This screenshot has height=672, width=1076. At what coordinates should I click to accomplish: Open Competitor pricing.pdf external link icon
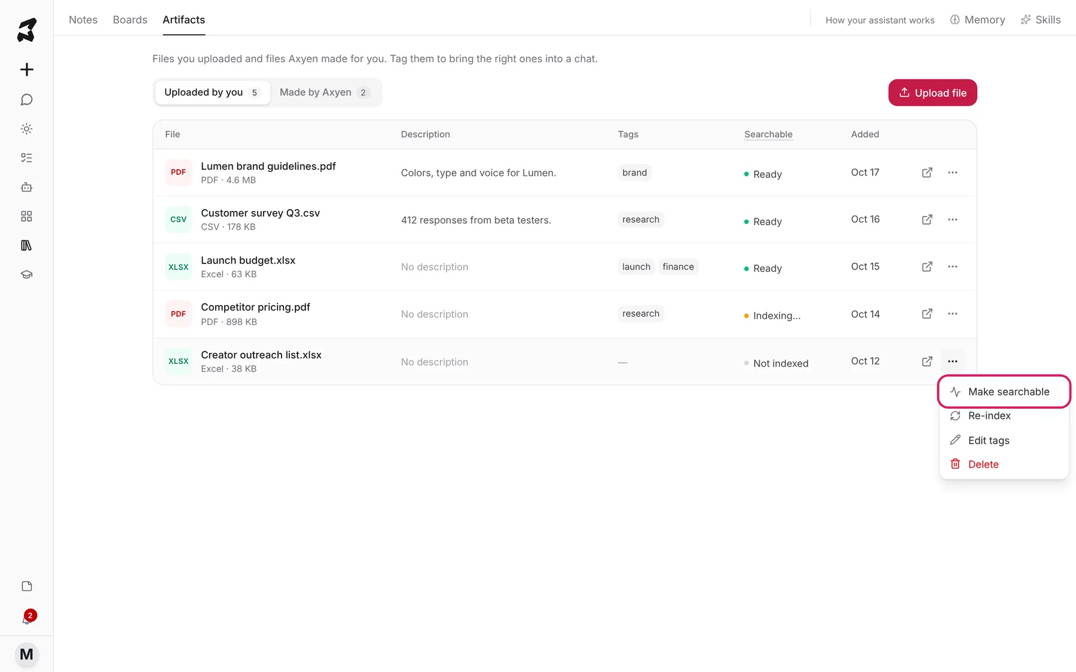pyautogui.click(x=927, y=314)
